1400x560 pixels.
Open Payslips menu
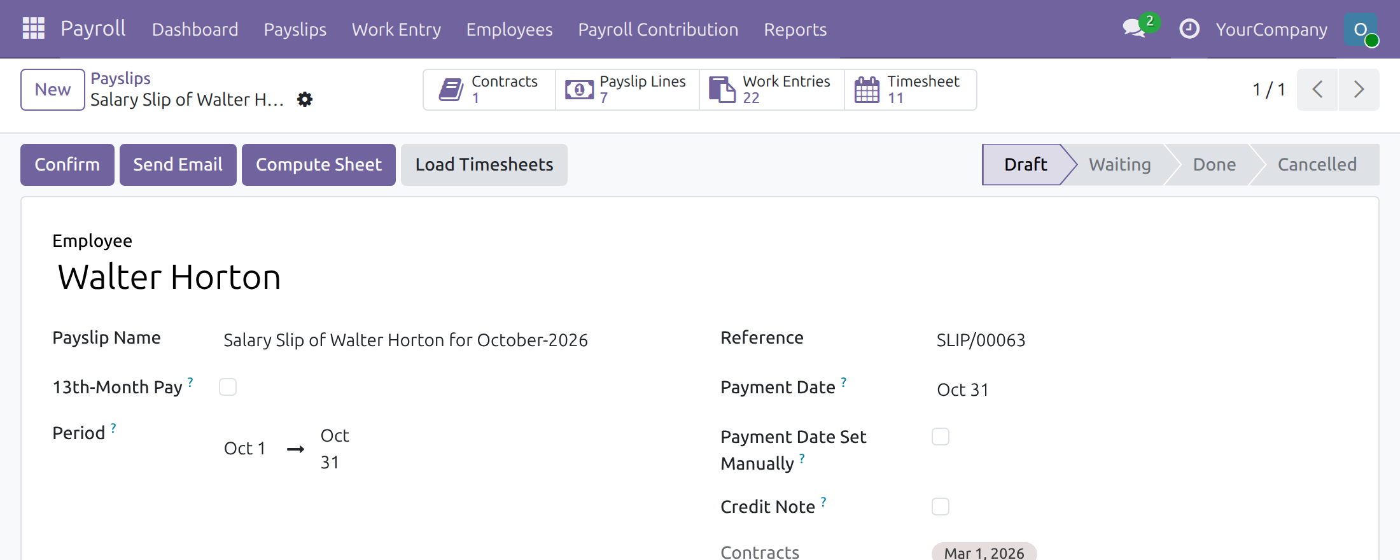tap(295, 29)
